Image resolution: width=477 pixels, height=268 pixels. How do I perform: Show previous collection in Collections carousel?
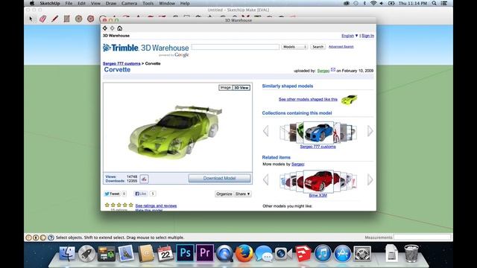[266, 131]
